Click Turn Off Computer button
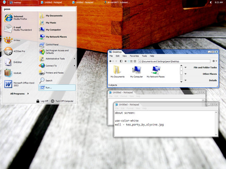Viewport: 226px width, 169px height. (x=62, y=101)
